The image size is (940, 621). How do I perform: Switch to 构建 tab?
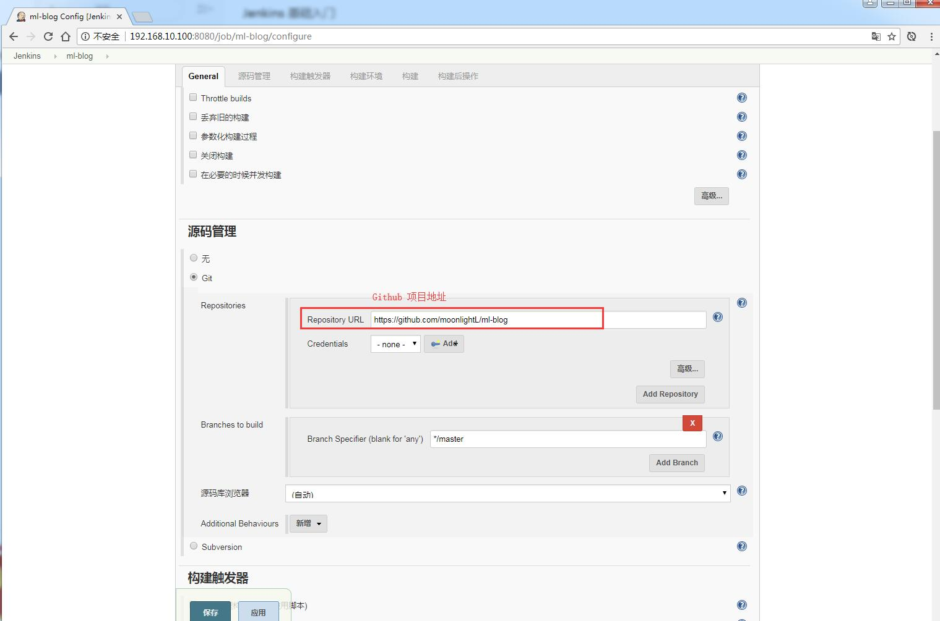(410, 76)
